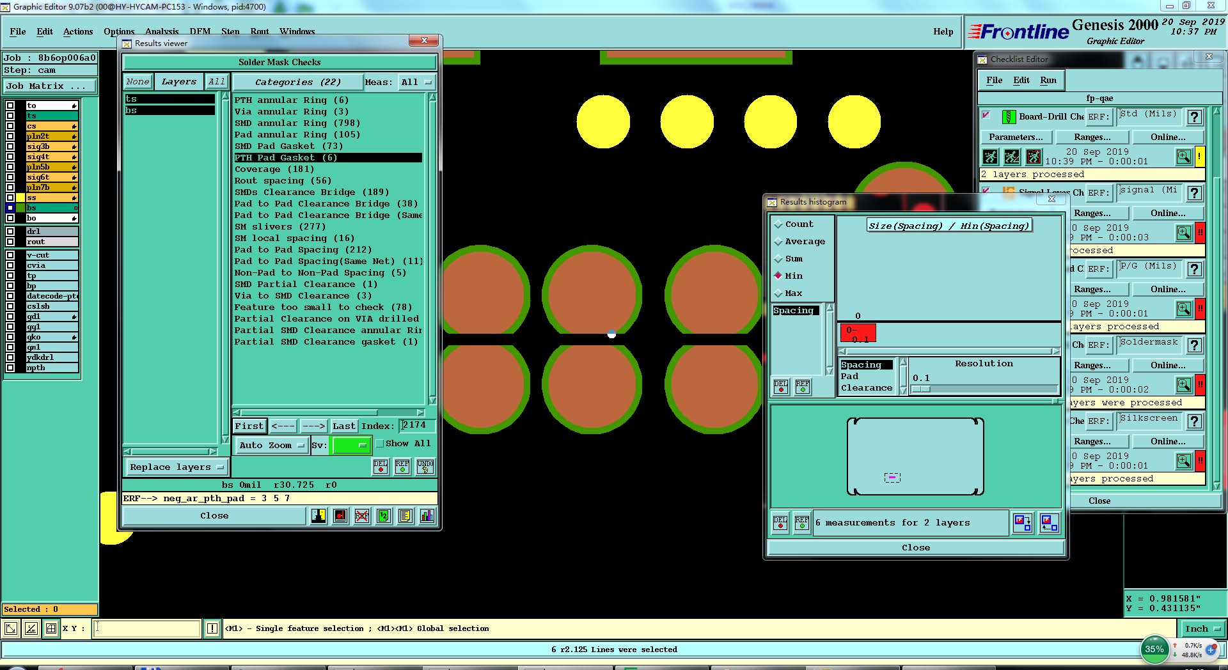Select the Max radio option
This screenshot has width=1228, height=670.
(x=778, y=293)
